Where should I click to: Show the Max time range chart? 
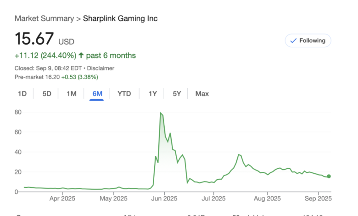202,94
